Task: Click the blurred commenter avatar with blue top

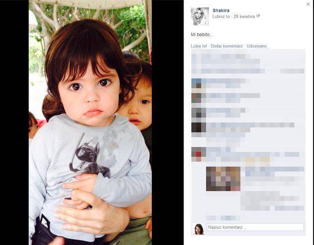Action: point(196,83)
